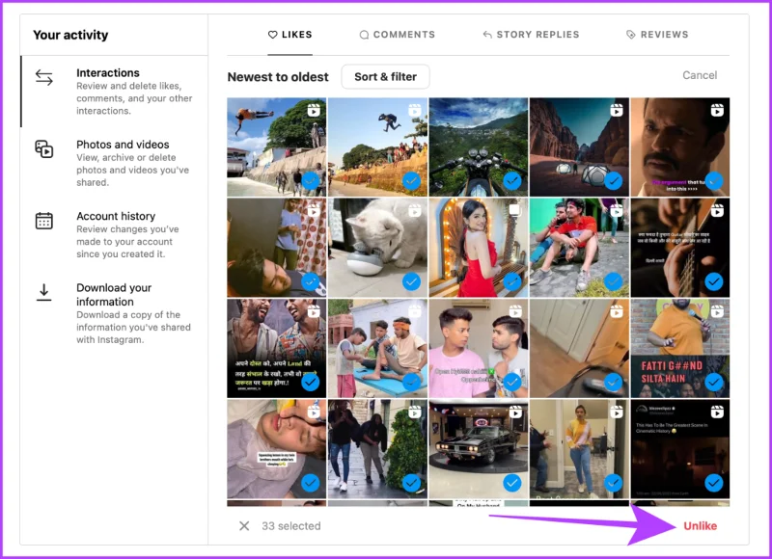Click reel icon on pink shirt duo thumbnail

click(x=515, y=311)
